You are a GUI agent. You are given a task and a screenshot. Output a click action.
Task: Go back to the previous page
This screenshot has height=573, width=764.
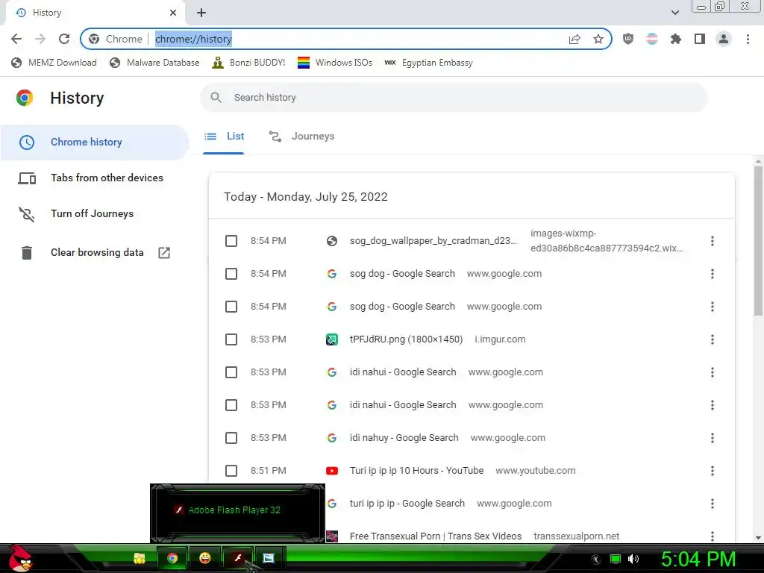tap(16, 39)
